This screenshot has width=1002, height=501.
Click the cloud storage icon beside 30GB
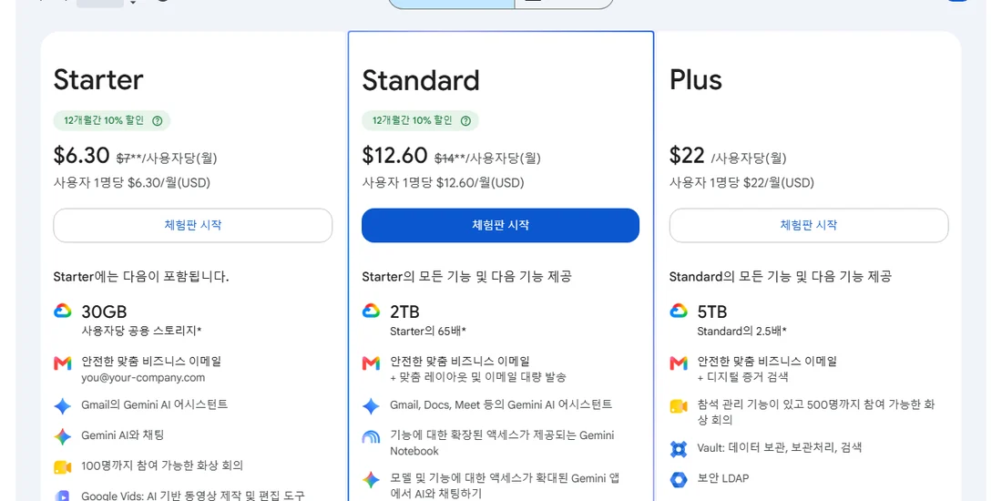click(x=62, y=312)
